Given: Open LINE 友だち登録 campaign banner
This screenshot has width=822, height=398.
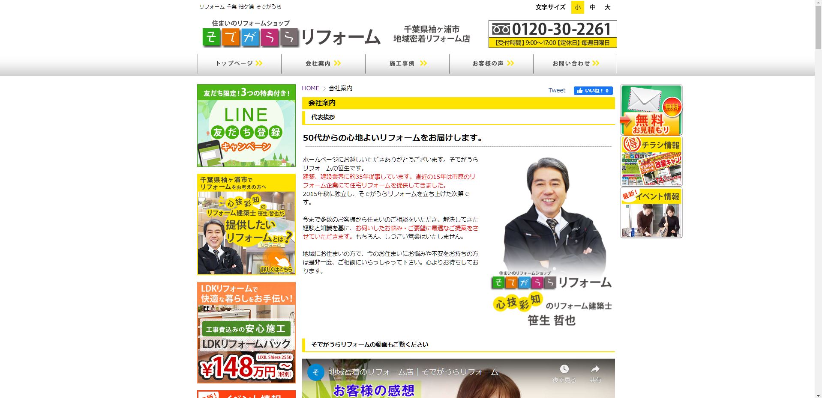Looking at the screenshot, I should [246, 125].
